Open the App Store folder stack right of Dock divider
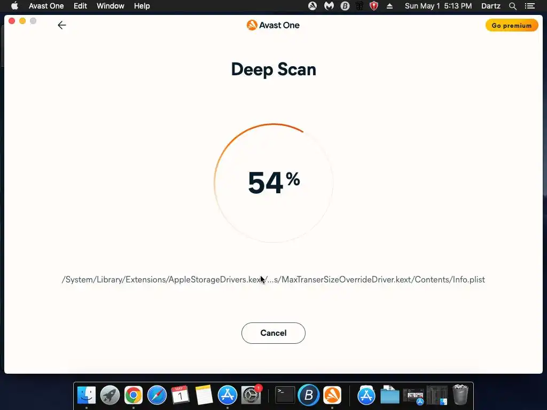The height and width of the screenshot is (410, 547). pyautogui.click(x=366, y=396)
